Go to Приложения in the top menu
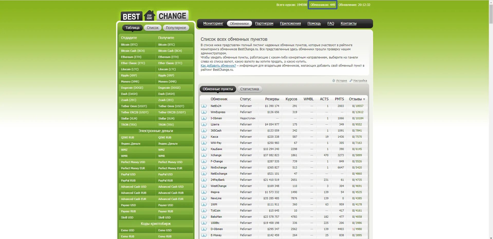 (x=290, y=23)
